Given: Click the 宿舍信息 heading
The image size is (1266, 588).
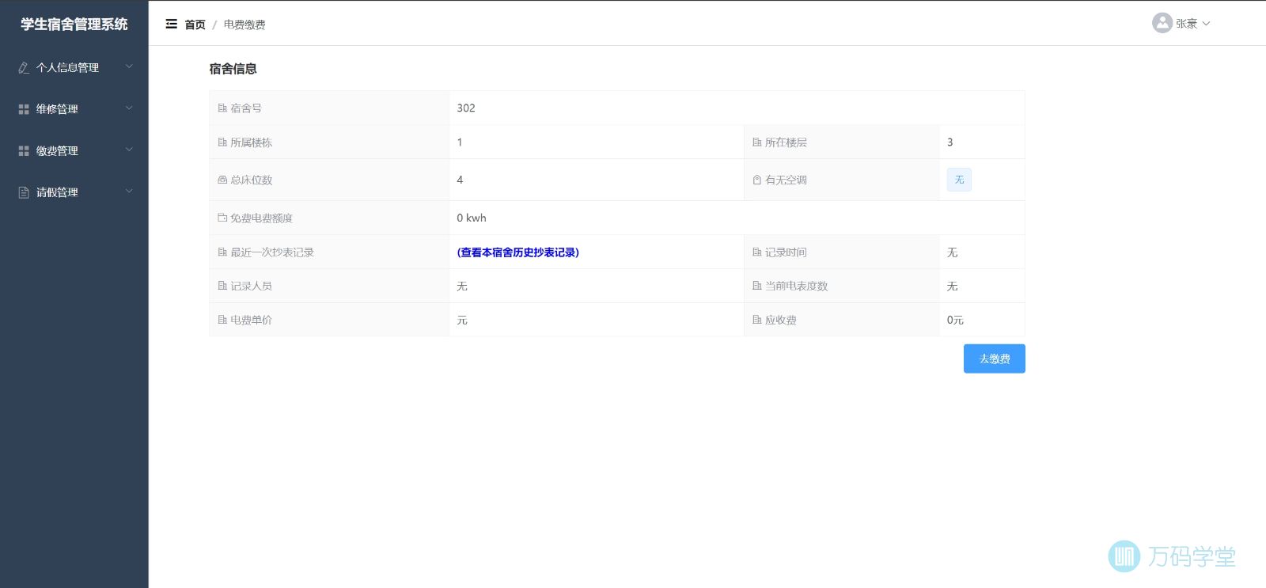Looking at the screenshot, I should 233,69.
